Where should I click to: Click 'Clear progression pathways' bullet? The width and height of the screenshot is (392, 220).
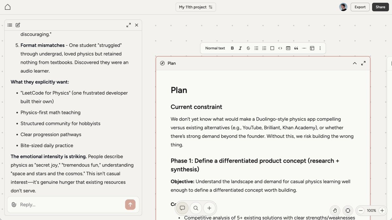[51, 135]
